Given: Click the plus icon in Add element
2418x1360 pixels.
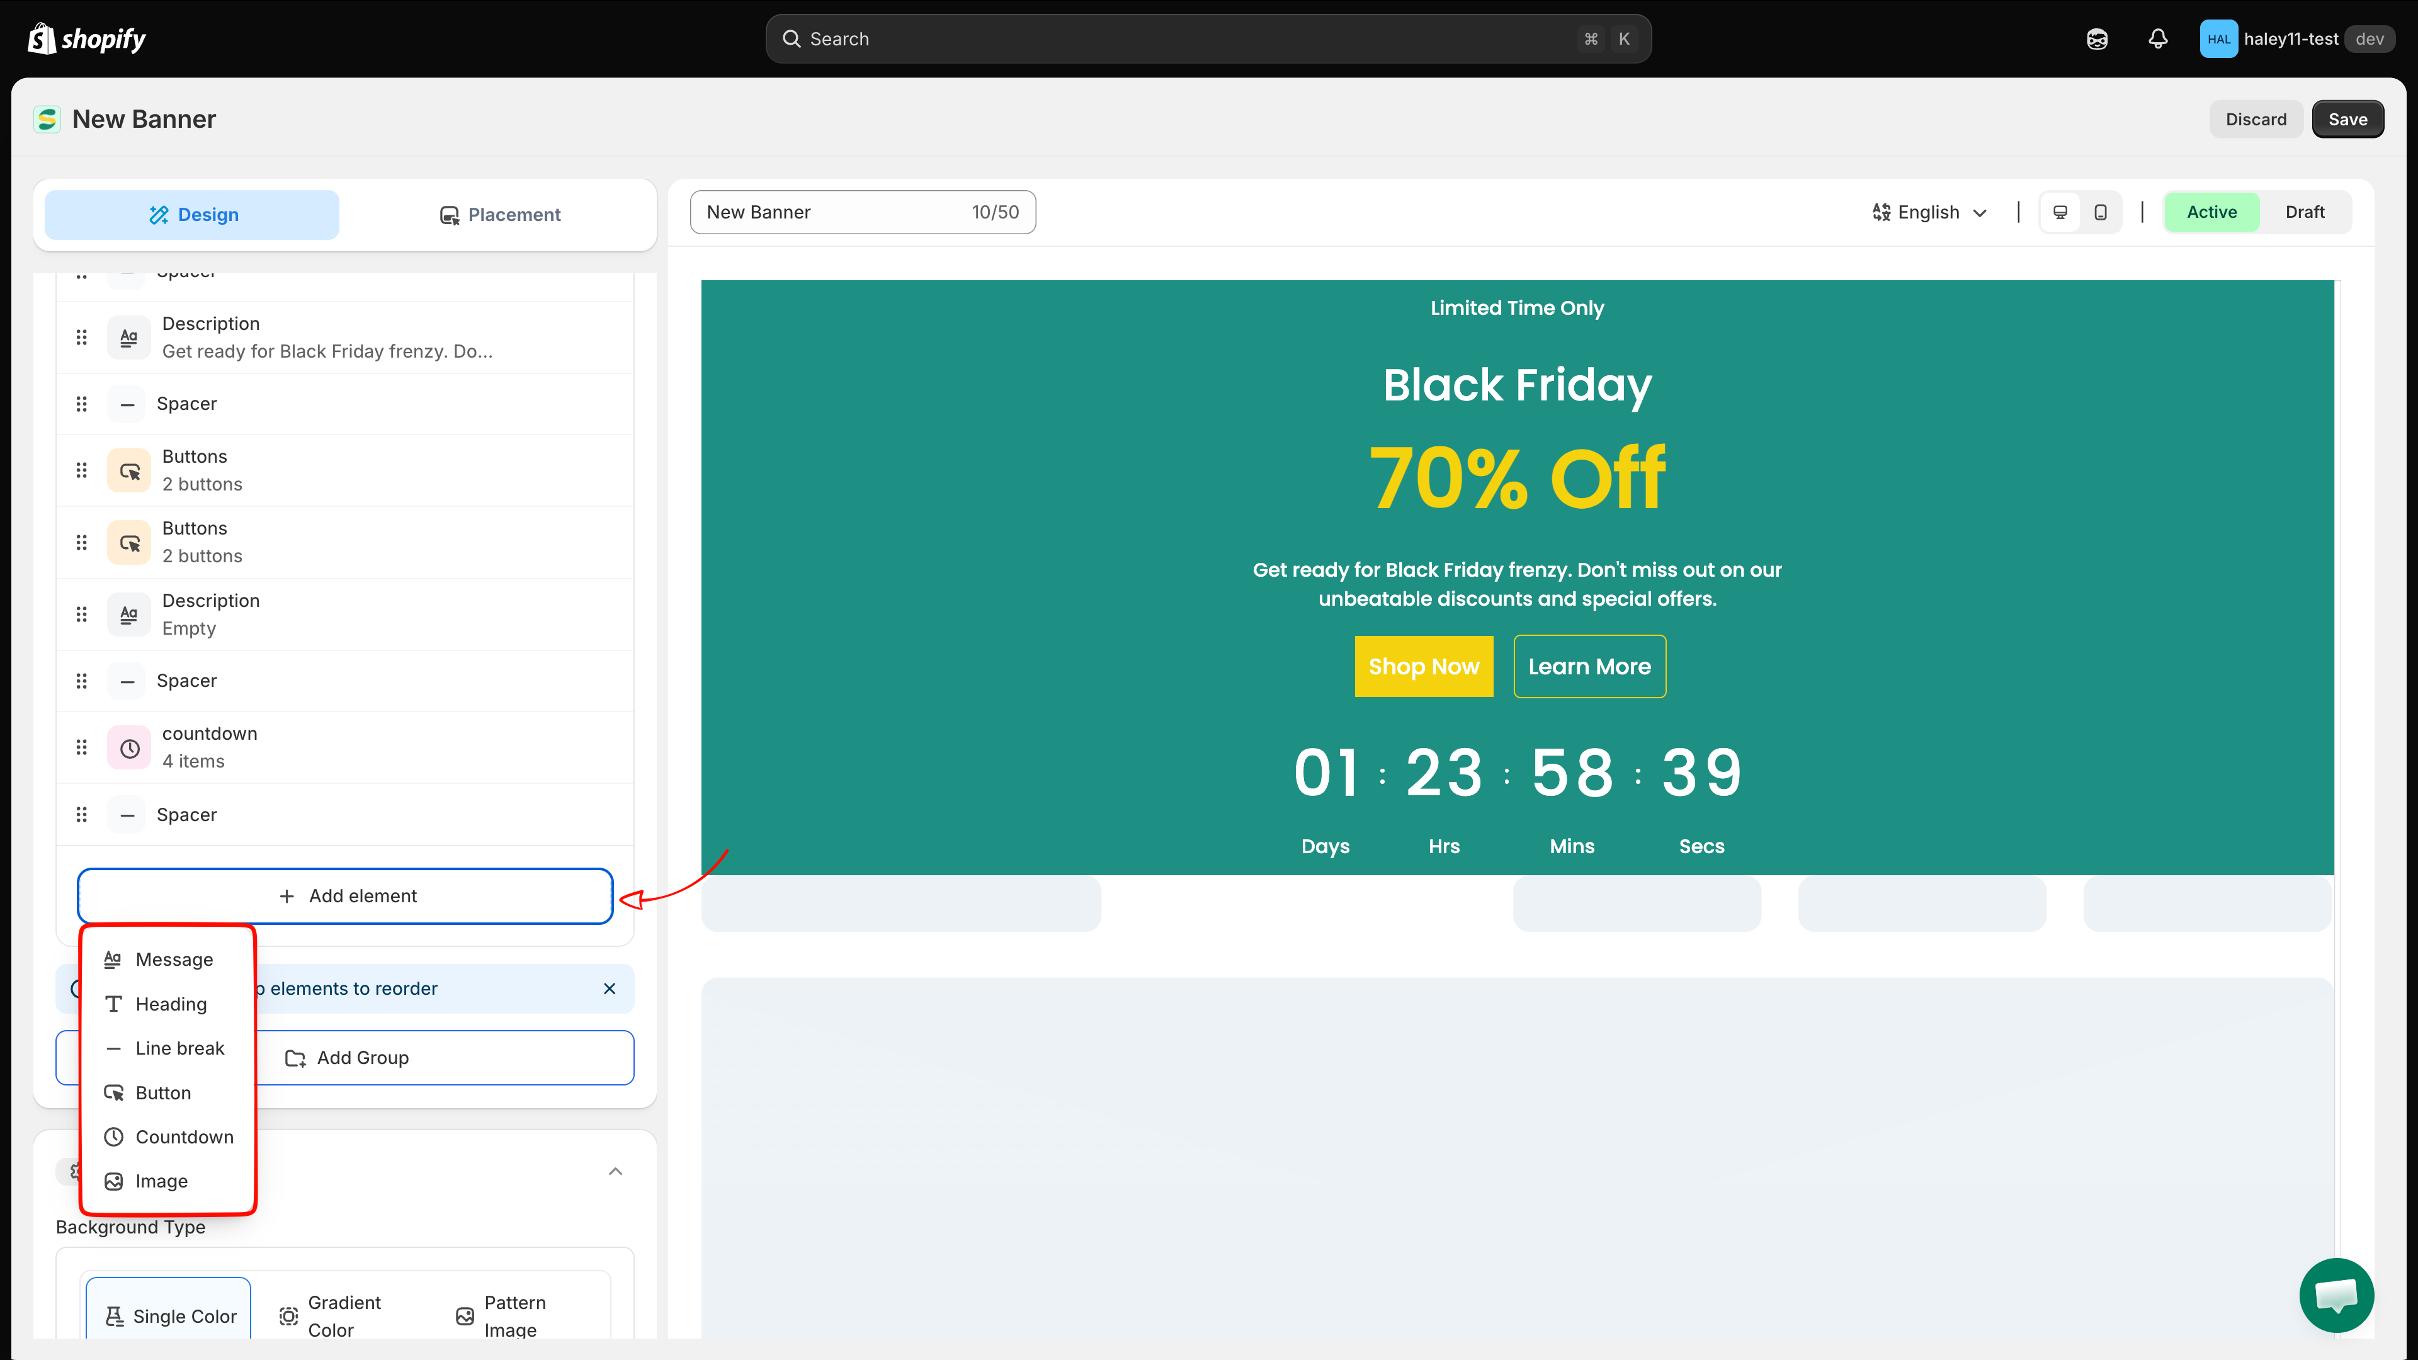Looking at the screenshot, I should (x=287, y=897).
